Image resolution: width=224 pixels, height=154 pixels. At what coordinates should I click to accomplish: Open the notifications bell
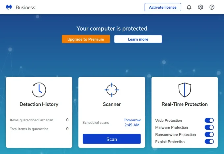pos(189,7)
